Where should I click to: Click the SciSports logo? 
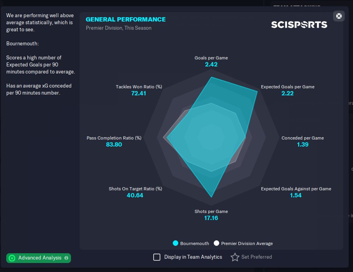tap(299, 25)
